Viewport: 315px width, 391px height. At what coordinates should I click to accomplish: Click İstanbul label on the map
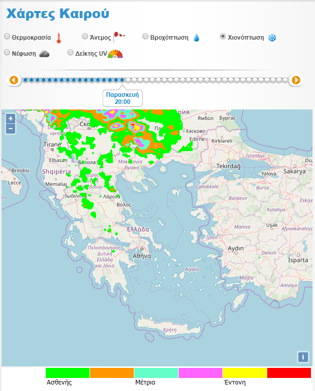(255, 156)
